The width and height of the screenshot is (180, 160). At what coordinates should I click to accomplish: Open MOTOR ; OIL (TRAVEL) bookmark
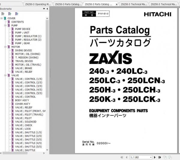[28, 65]
